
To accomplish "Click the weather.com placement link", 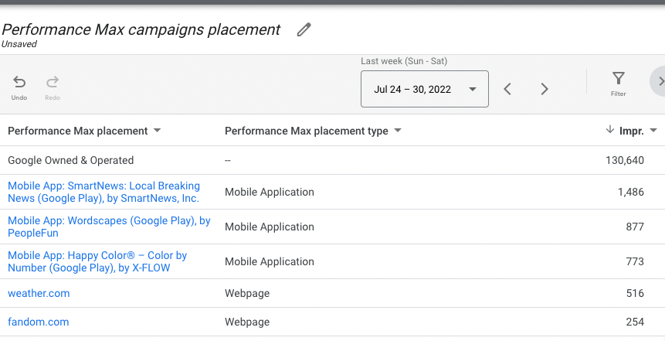I will [39, 294].
